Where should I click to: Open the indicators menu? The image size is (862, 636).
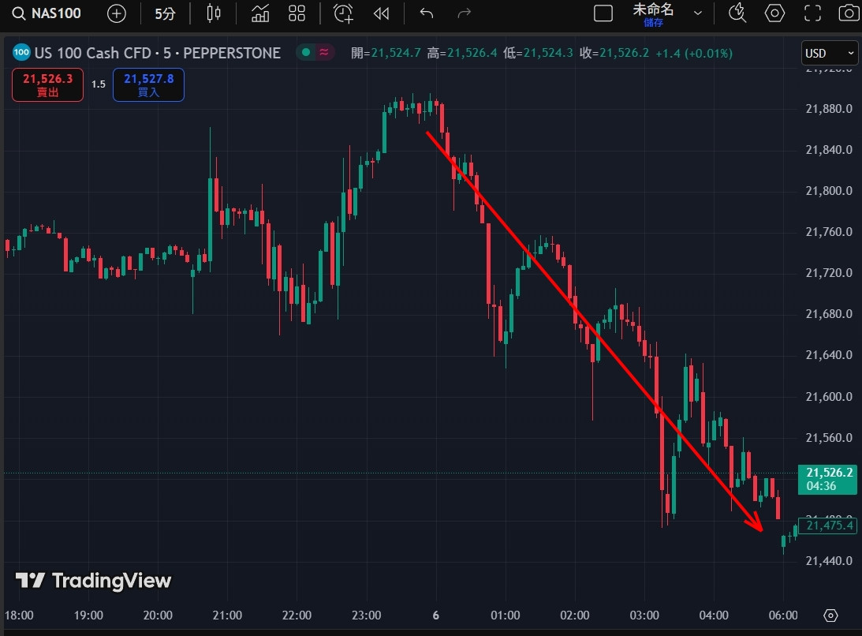click(260, 13)
